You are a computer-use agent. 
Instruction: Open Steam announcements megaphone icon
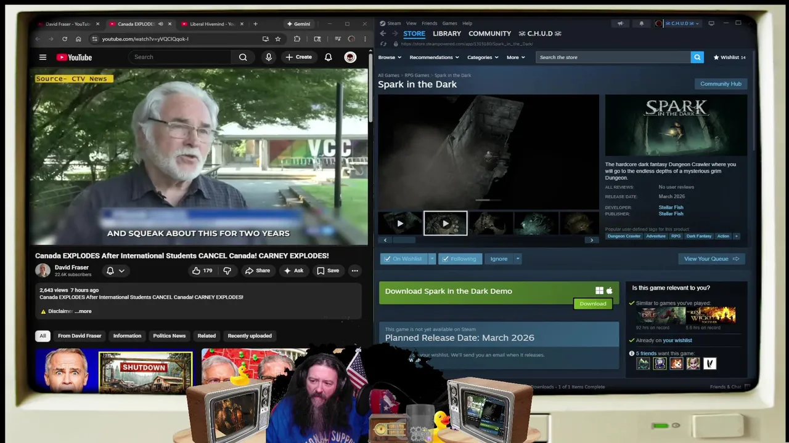(620, 23)
